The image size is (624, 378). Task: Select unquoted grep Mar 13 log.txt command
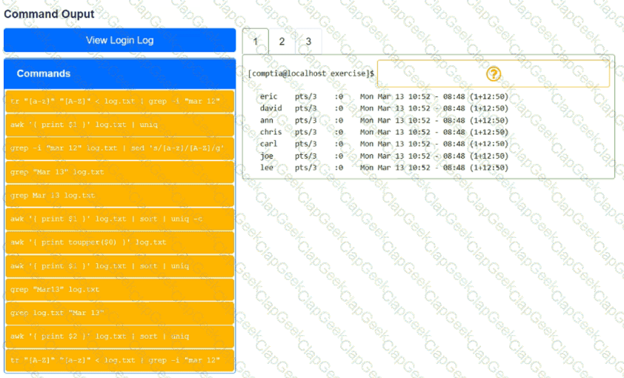119,196
